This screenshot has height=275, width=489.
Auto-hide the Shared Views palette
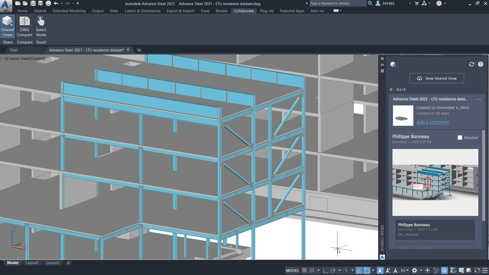[382, 65]
